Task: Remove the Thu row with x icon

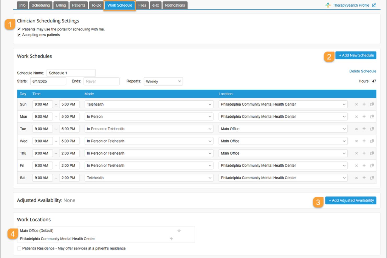Action: pos(356,153)
